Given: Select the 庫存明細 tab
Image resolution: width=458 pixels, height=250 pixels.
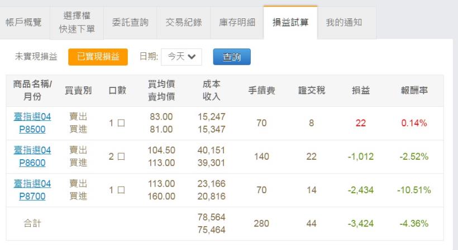Looking at the screenshot, I should point(237,23).
